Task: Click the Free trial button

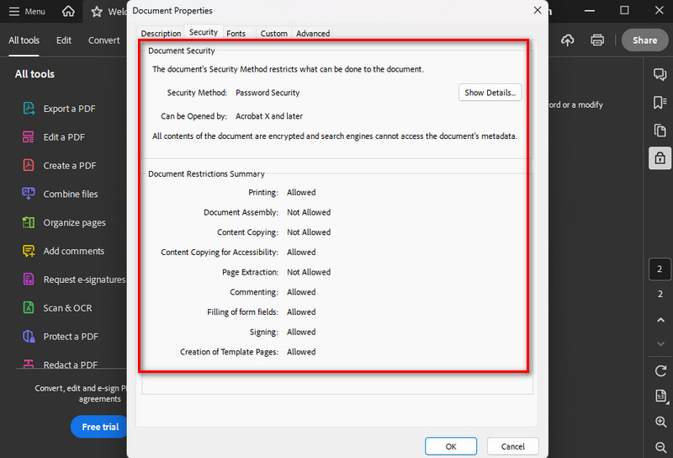Action: tap(100, 427)
